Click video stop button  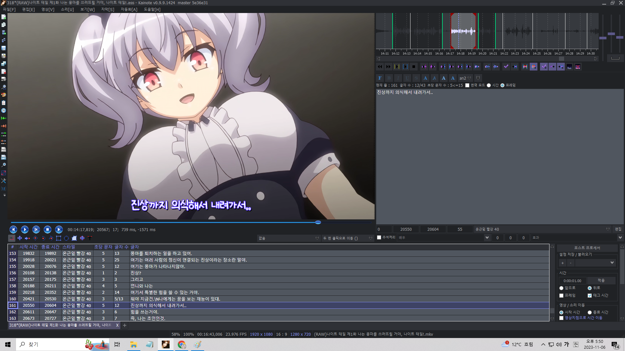click(48, 229)
